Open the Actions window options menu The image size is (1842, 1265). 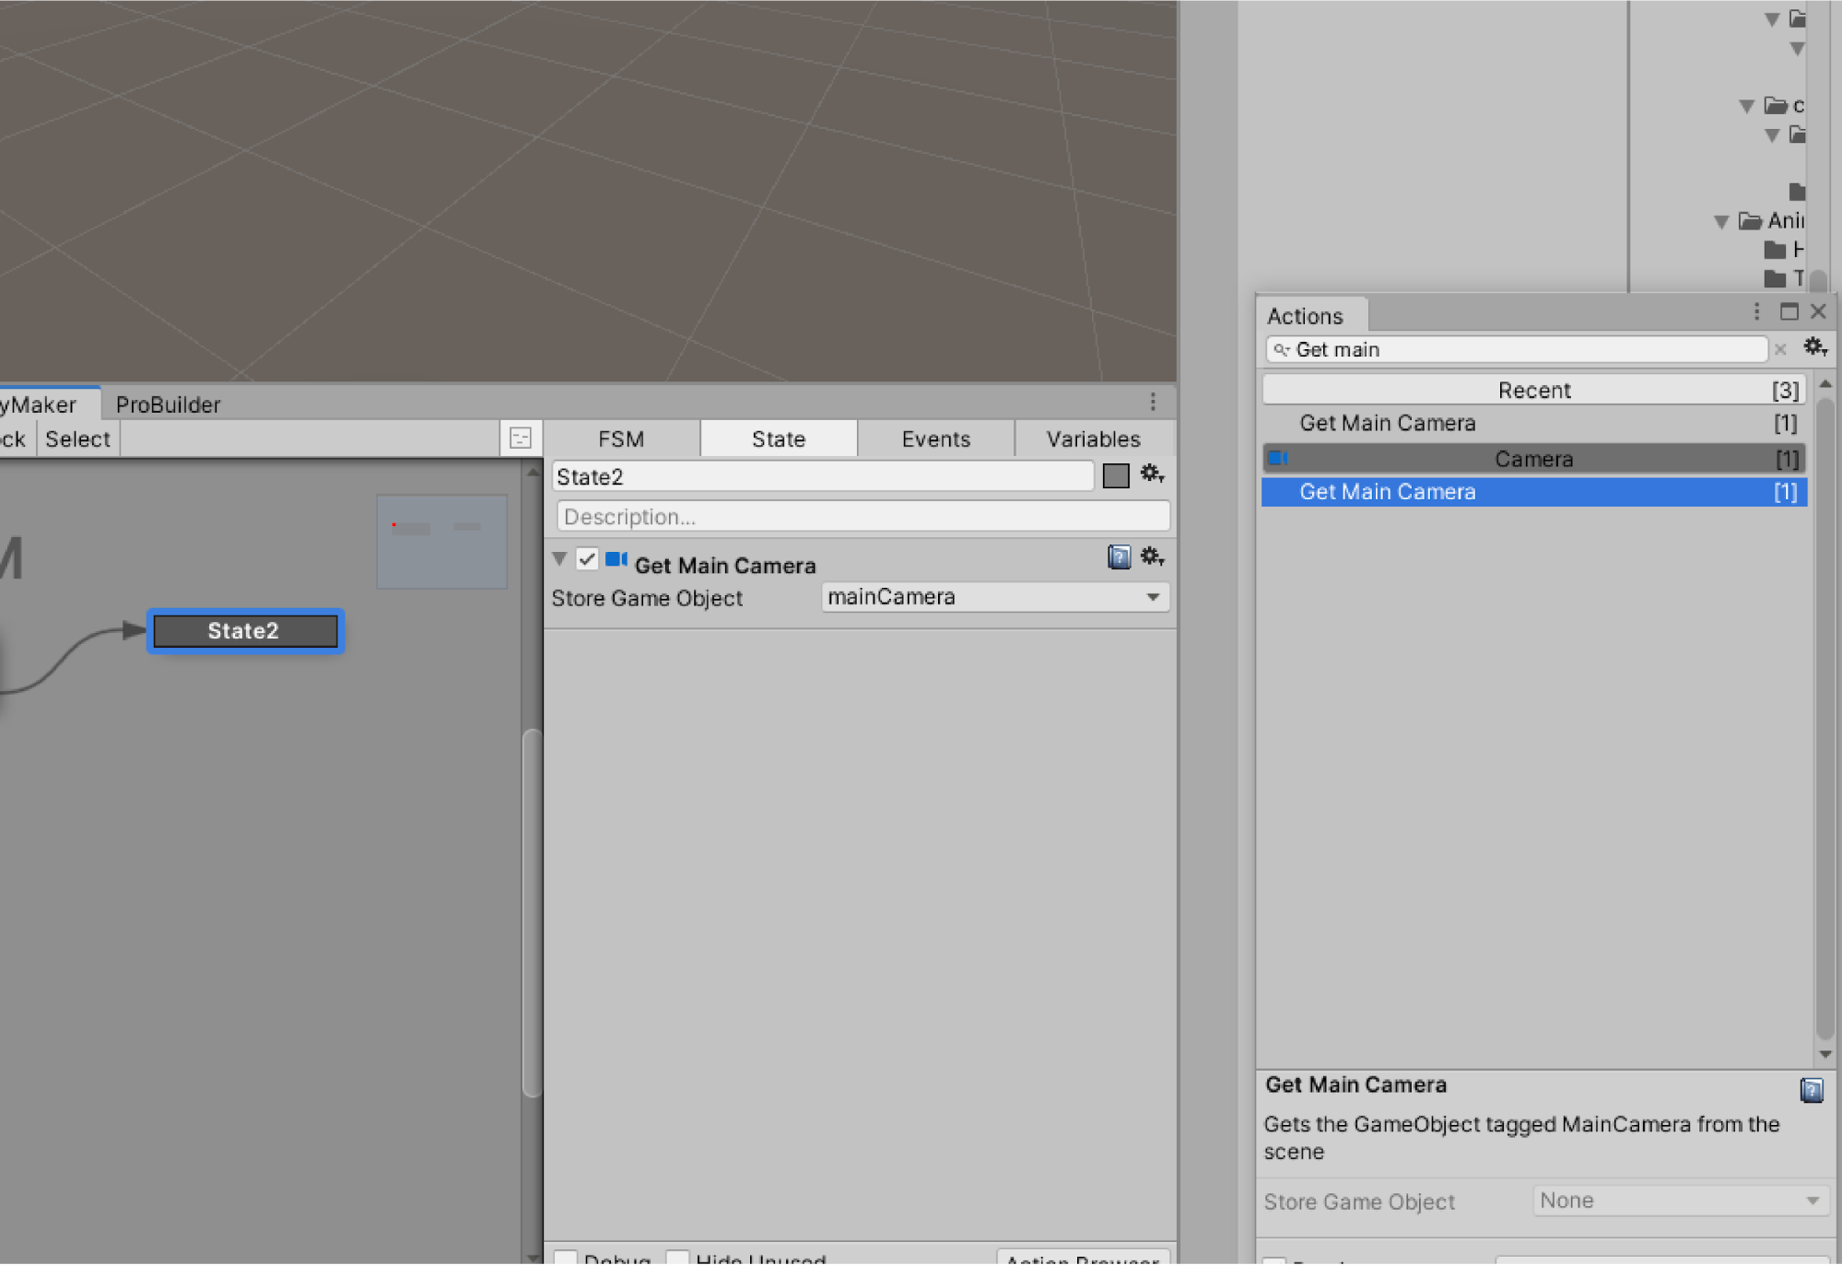[1757, 312]
